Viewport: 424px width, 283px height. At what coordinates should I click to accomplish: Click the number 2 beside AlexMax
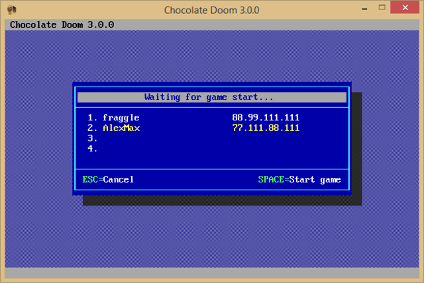click(91, 128)
